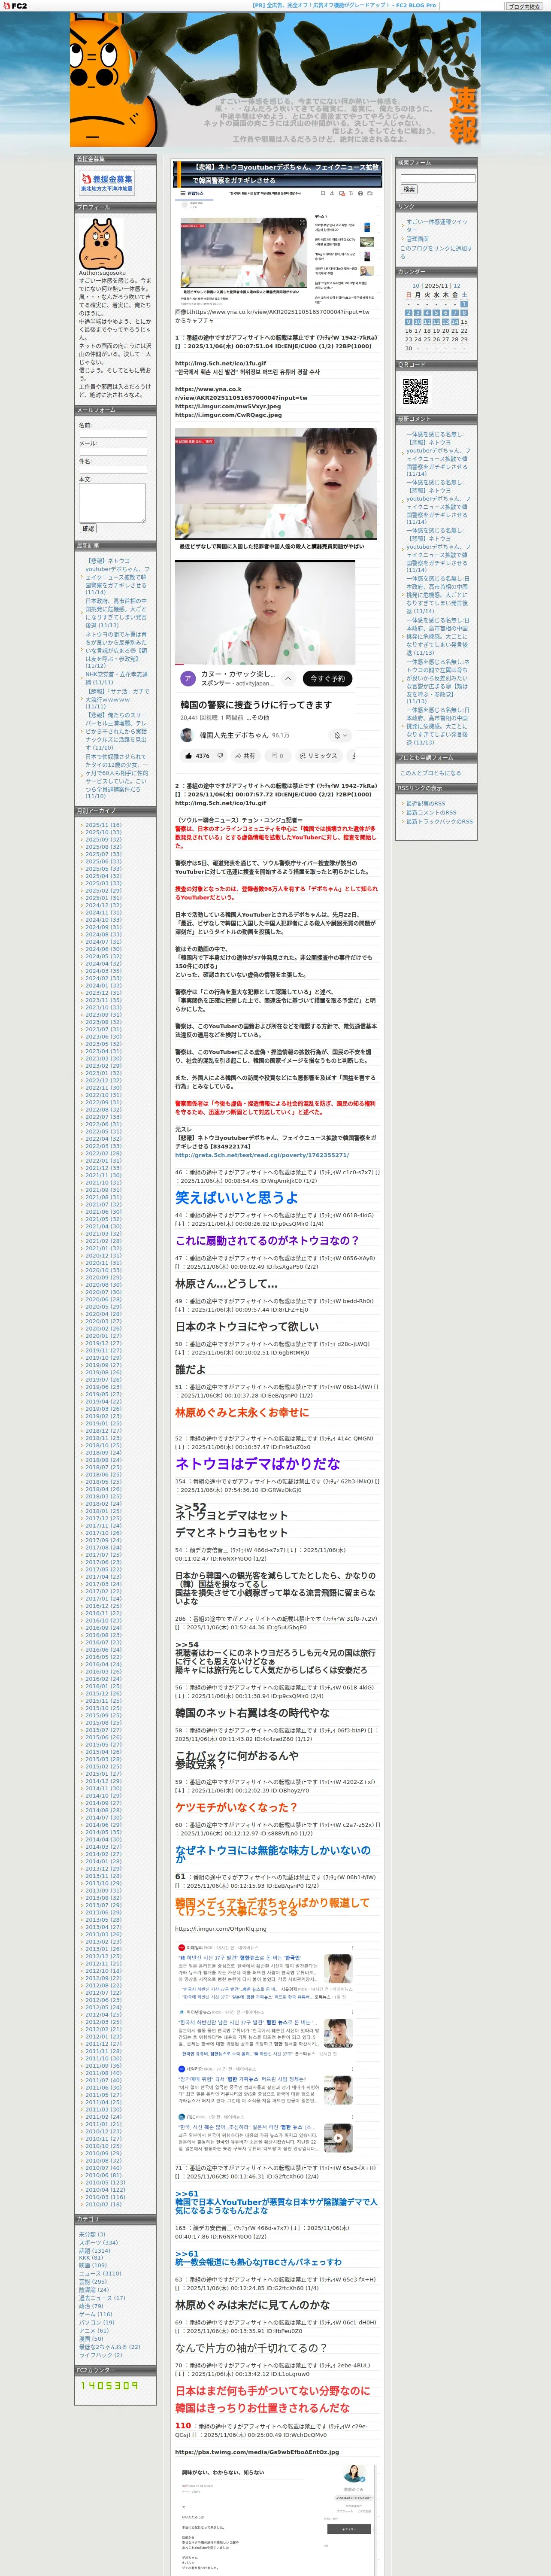
Task: Click the orange cat mascot header banner
Action: (x=275, y=80)
